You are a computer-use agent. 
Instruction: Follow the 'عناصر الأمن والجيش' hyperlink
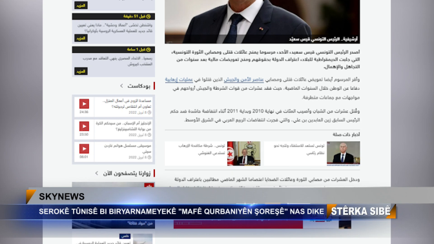click(x=243, y=79)
